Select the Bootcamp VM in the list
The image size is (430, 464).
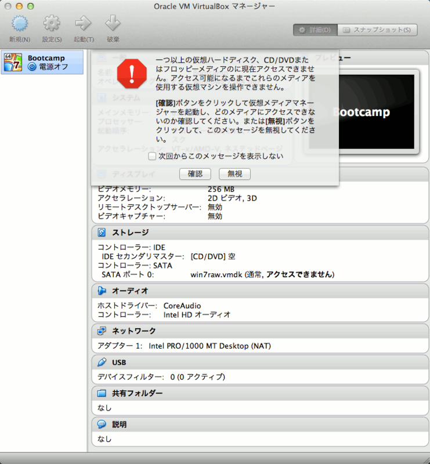tap(42, 62)
